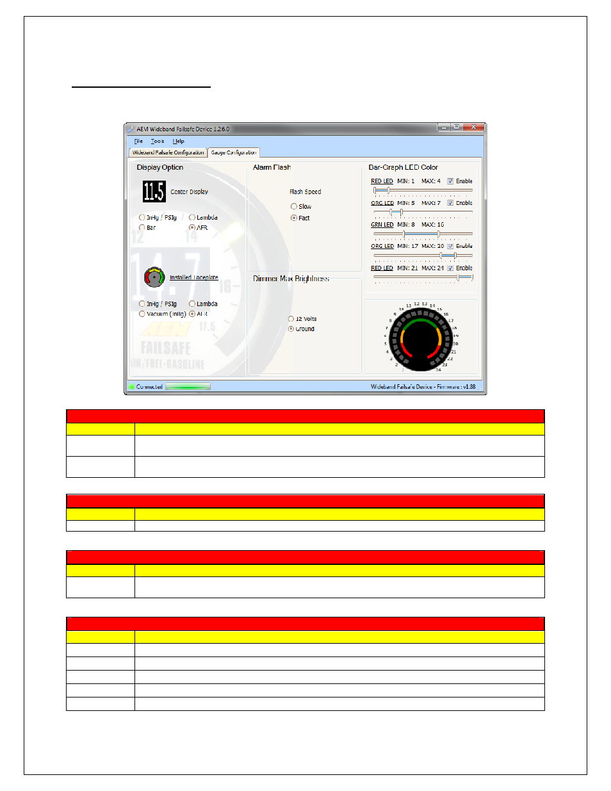This screenshot has height=791, width=611.
Task: Click the green connection progress bar
Action: pyautogui.click(x=188, y=387)
